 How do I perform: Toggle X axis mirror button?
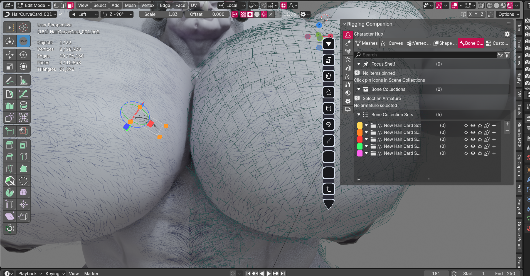pyautogui.click(x=470, y=14)
